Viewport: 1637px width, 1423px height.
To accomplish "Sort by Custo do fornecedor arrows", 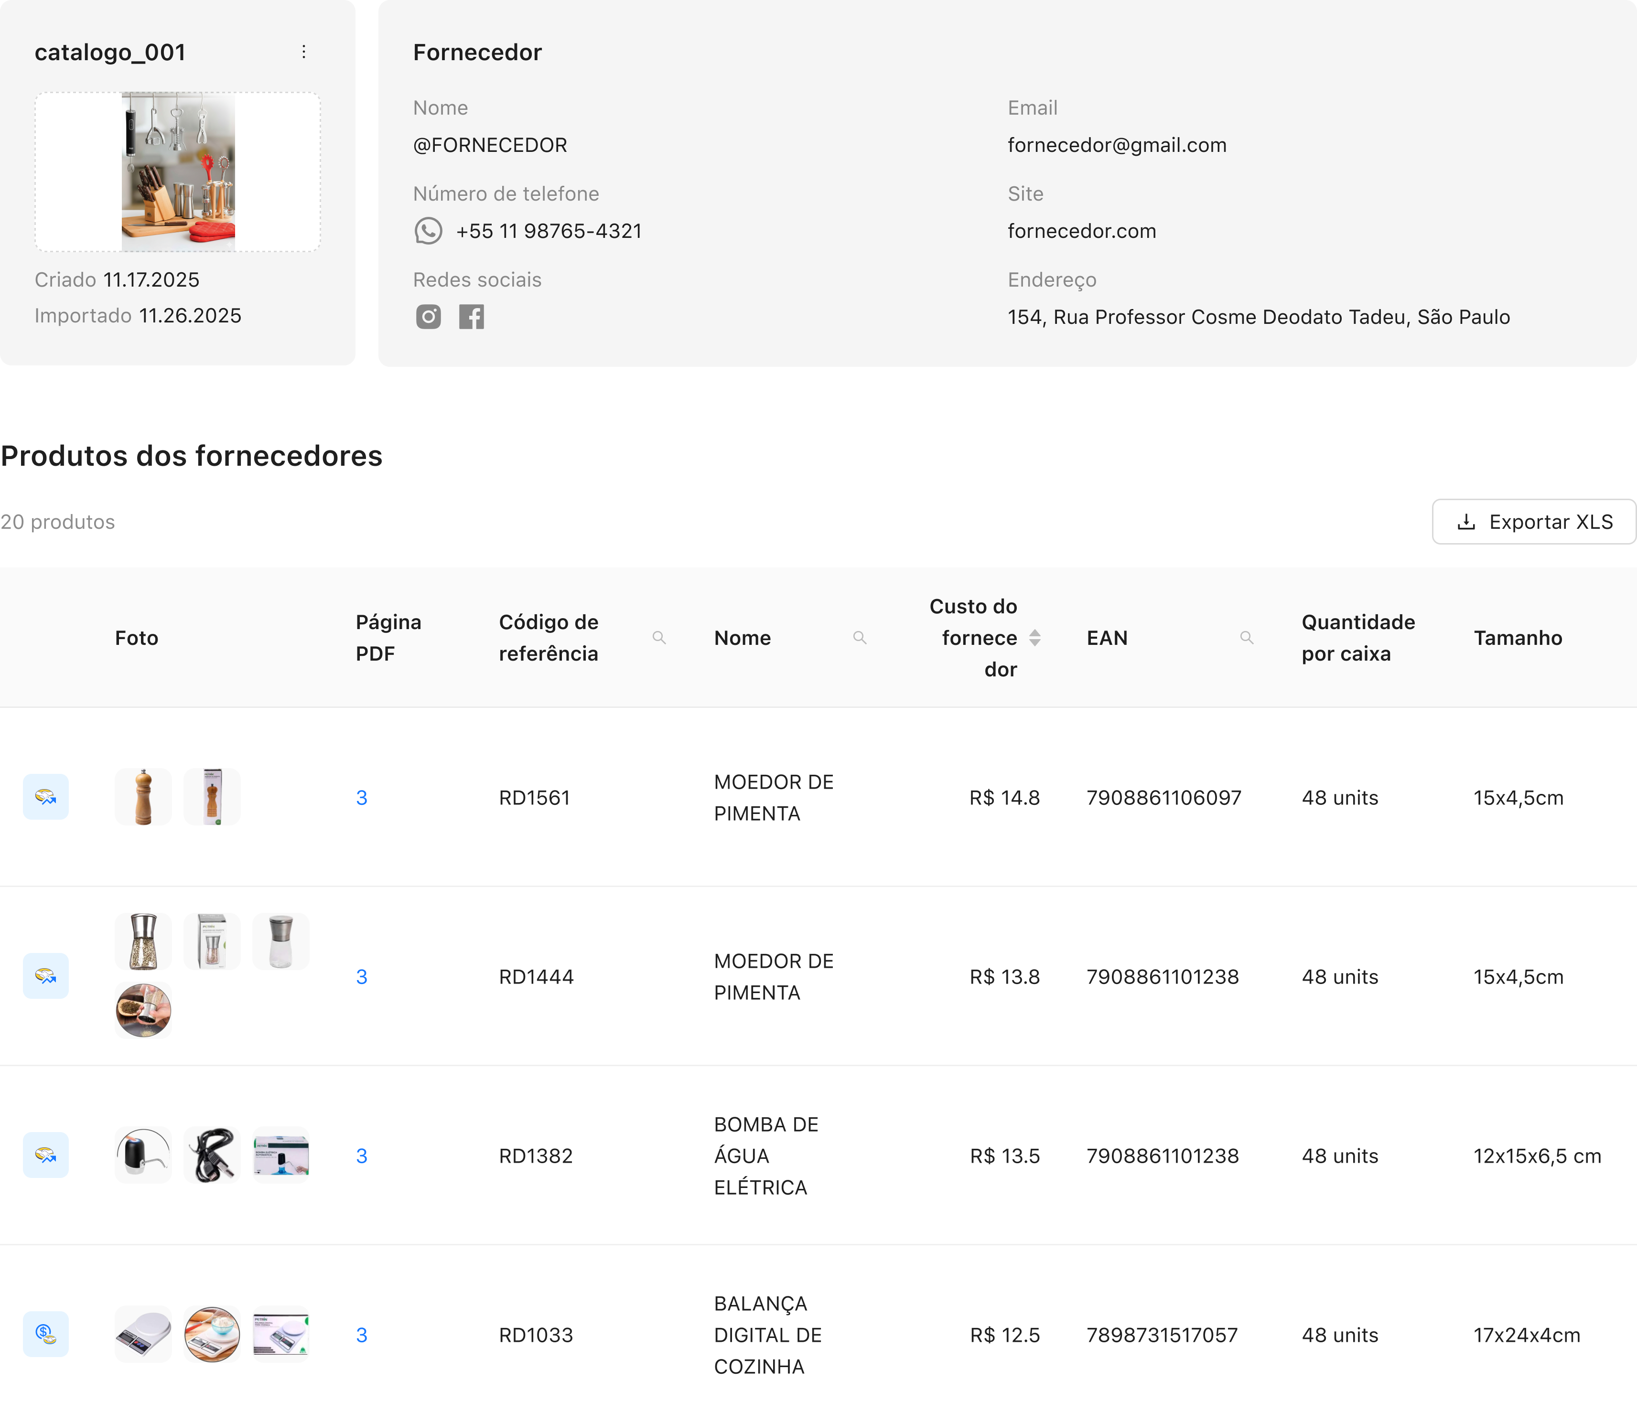I will [x=1034, y=638].
